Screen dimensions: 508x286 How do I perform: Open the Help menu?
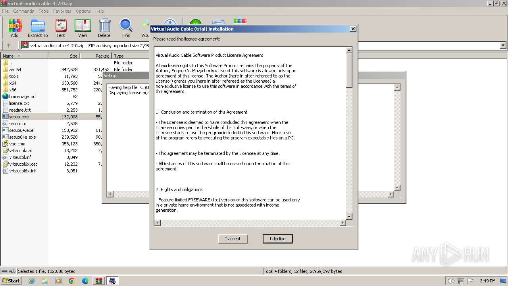(x=100, y=11)
